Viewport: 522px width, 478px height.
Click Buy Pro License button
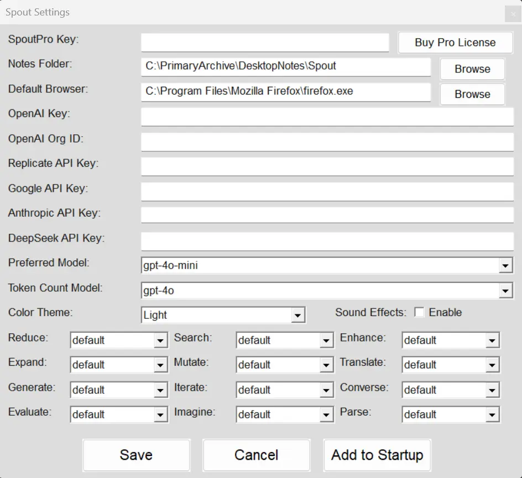(x=455, y=43)
